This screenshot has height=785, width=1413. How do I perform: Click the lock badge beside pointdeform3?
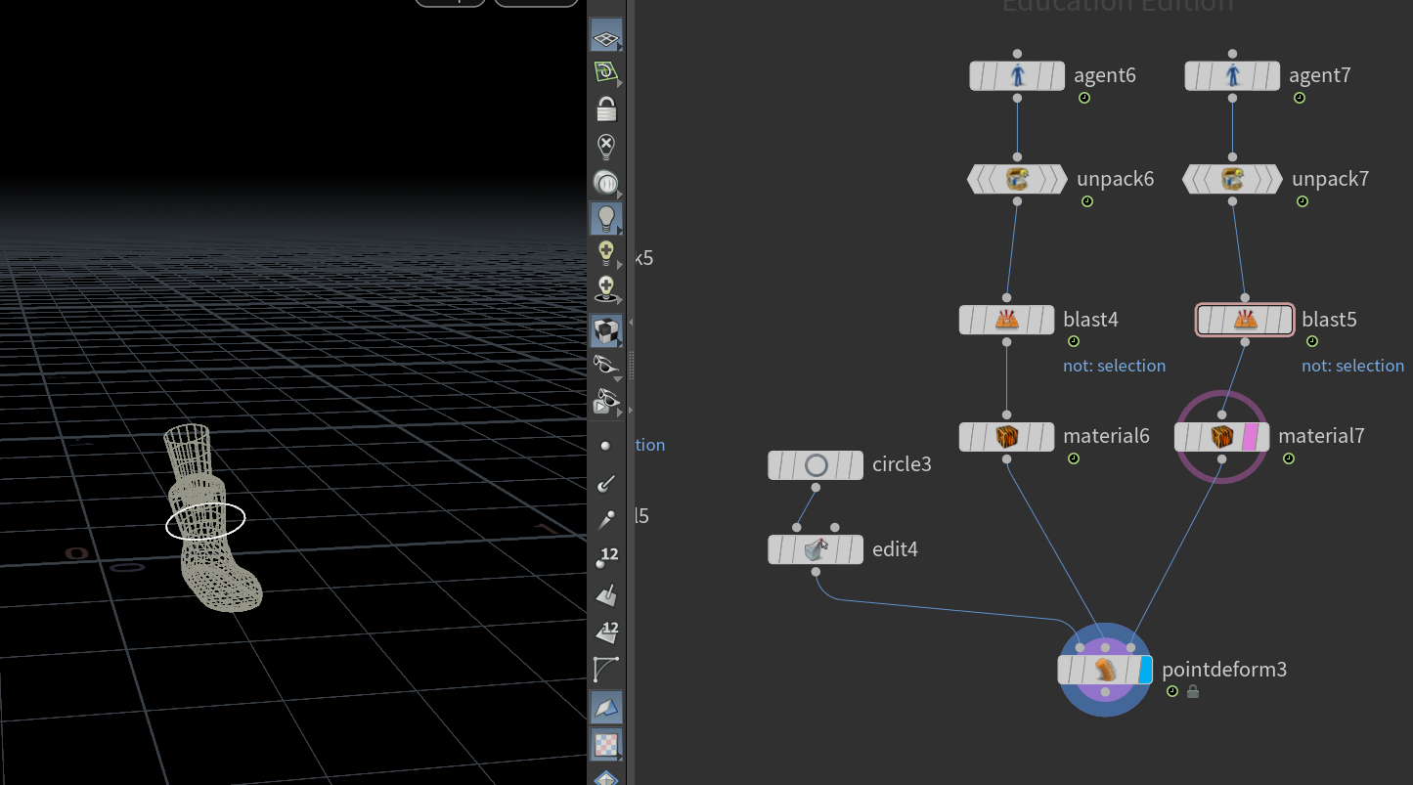pos(1193,691)
